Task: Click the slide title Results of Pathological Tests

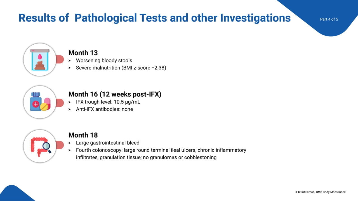Action: click(154, 18)
